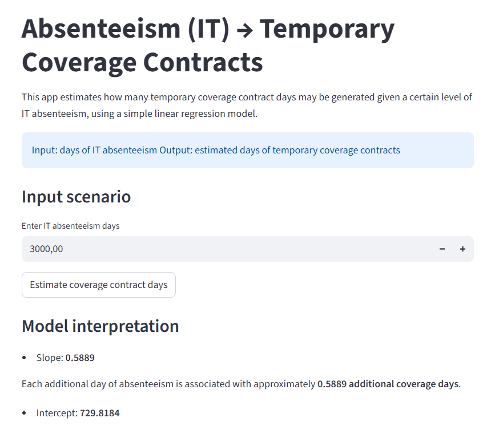Click the Absenteeism (IT) title heading
Image resolution: width=487 pixels, height=426 pixels.
124,29
